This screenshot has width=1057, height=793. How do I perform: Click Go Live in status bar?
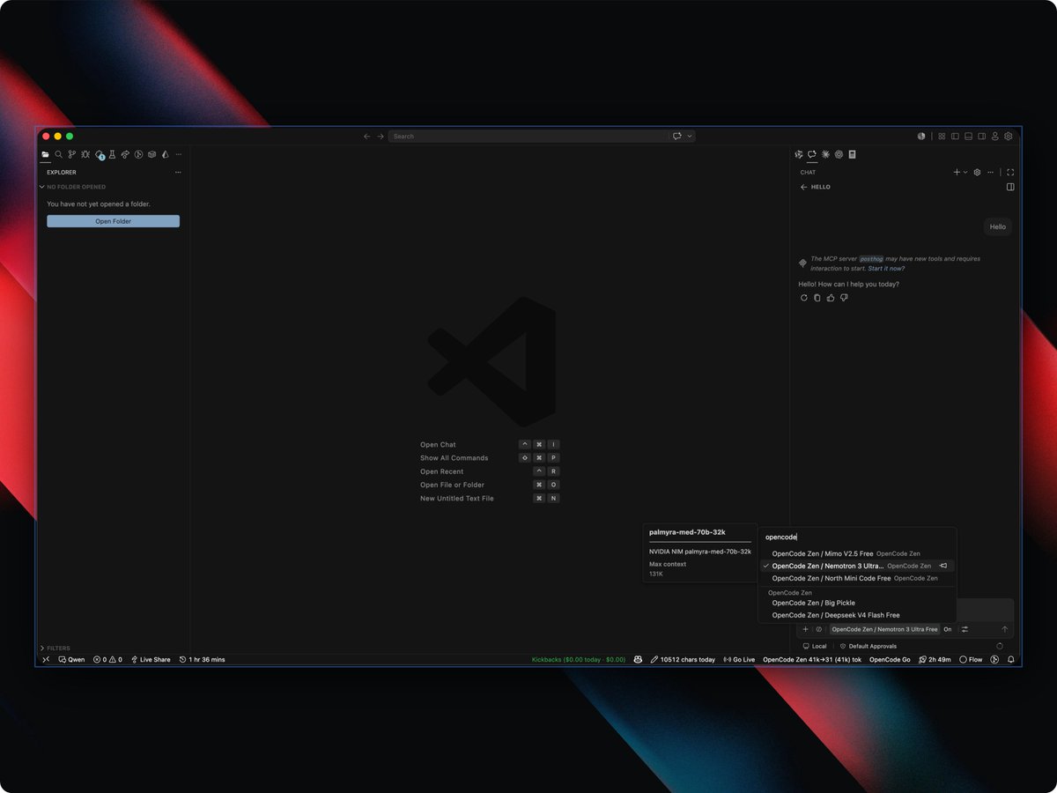[x=739, y=659]
